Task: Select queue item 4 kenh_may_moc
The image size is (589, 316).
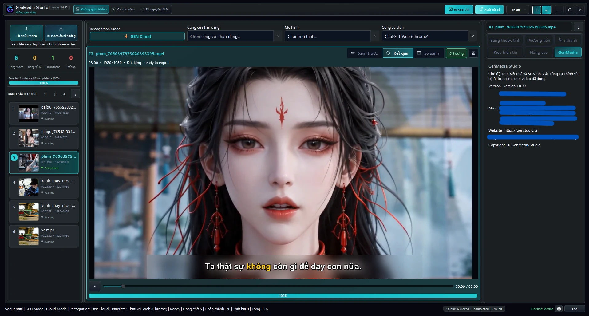Action: pos(44,187)
